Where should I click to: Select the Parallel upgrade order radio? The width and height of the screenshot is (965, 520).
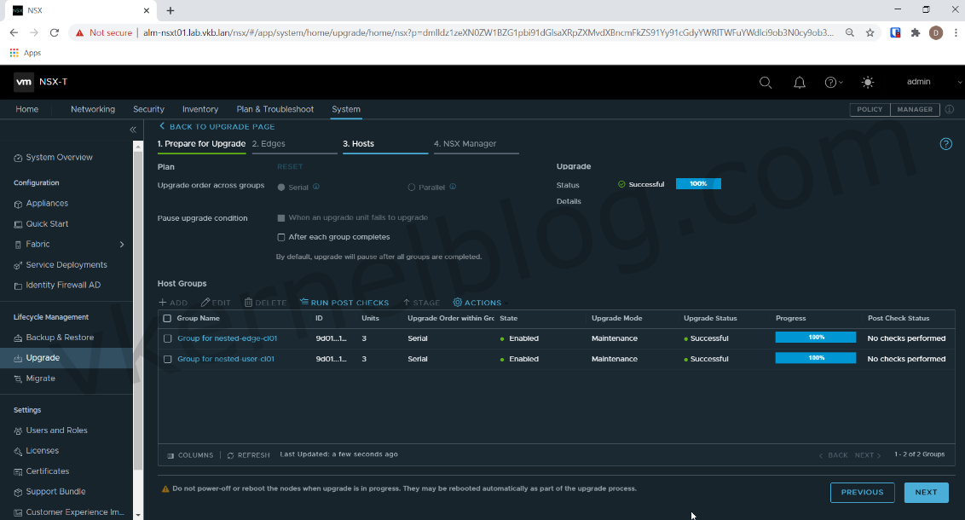[411, 187]
